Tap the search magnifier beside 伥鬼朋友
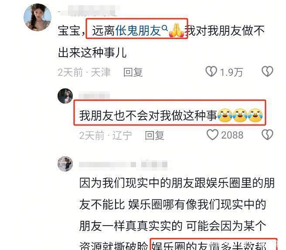Image resolution: width=286 pixels, height=250 pixels. [165, 28]
